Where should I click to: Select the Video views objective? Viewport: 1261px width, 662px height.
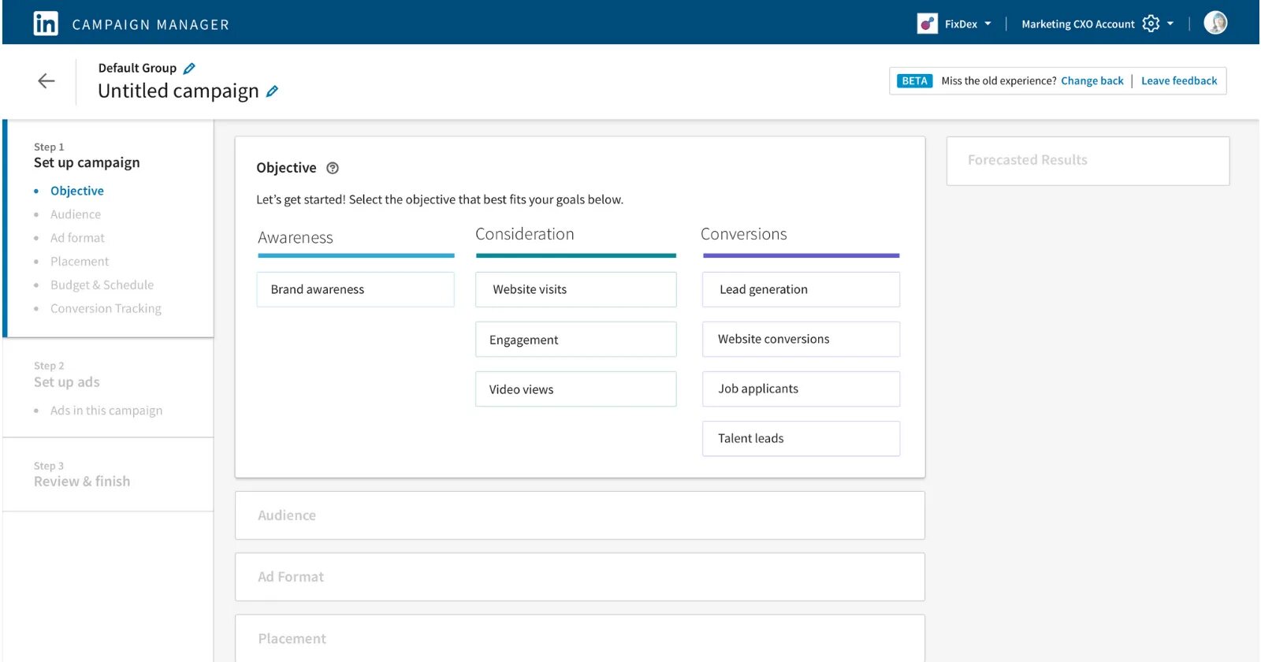click(575, 389)
